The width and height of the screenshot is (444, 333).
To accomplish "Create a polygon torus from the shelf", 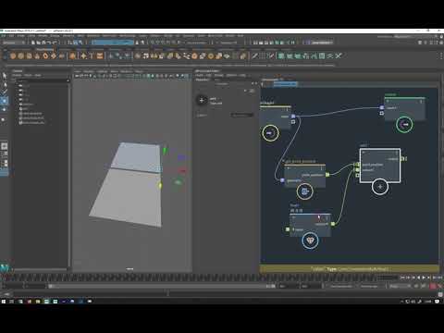I will (45, 56).
